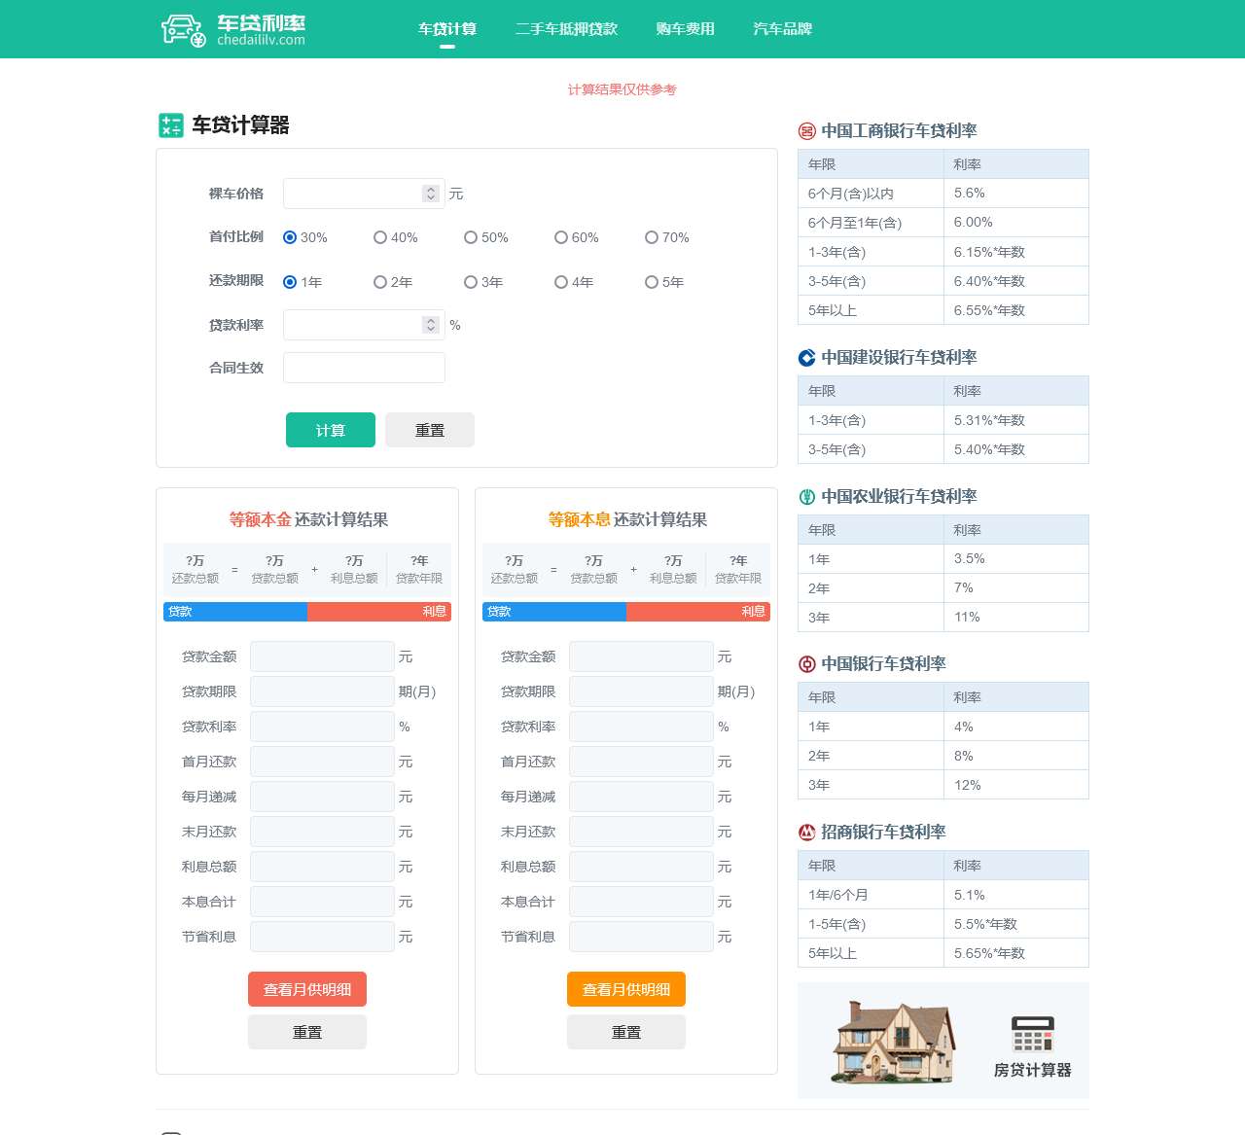The height and width of the screenshot is (1135, 1245).
Task: Focus the 合同生效 date field
Action: (364, 368)
